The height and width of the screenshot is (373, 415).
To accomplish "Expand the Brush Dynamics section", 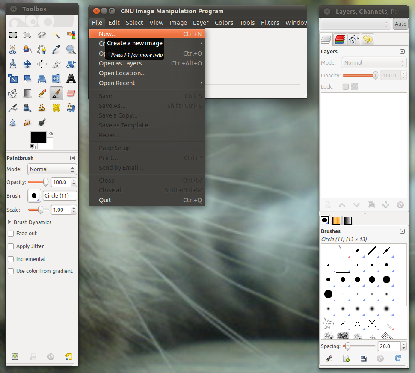I will [10, 222].
